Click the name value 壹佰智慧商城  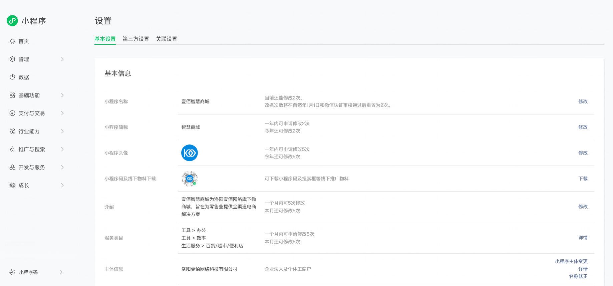195,101
